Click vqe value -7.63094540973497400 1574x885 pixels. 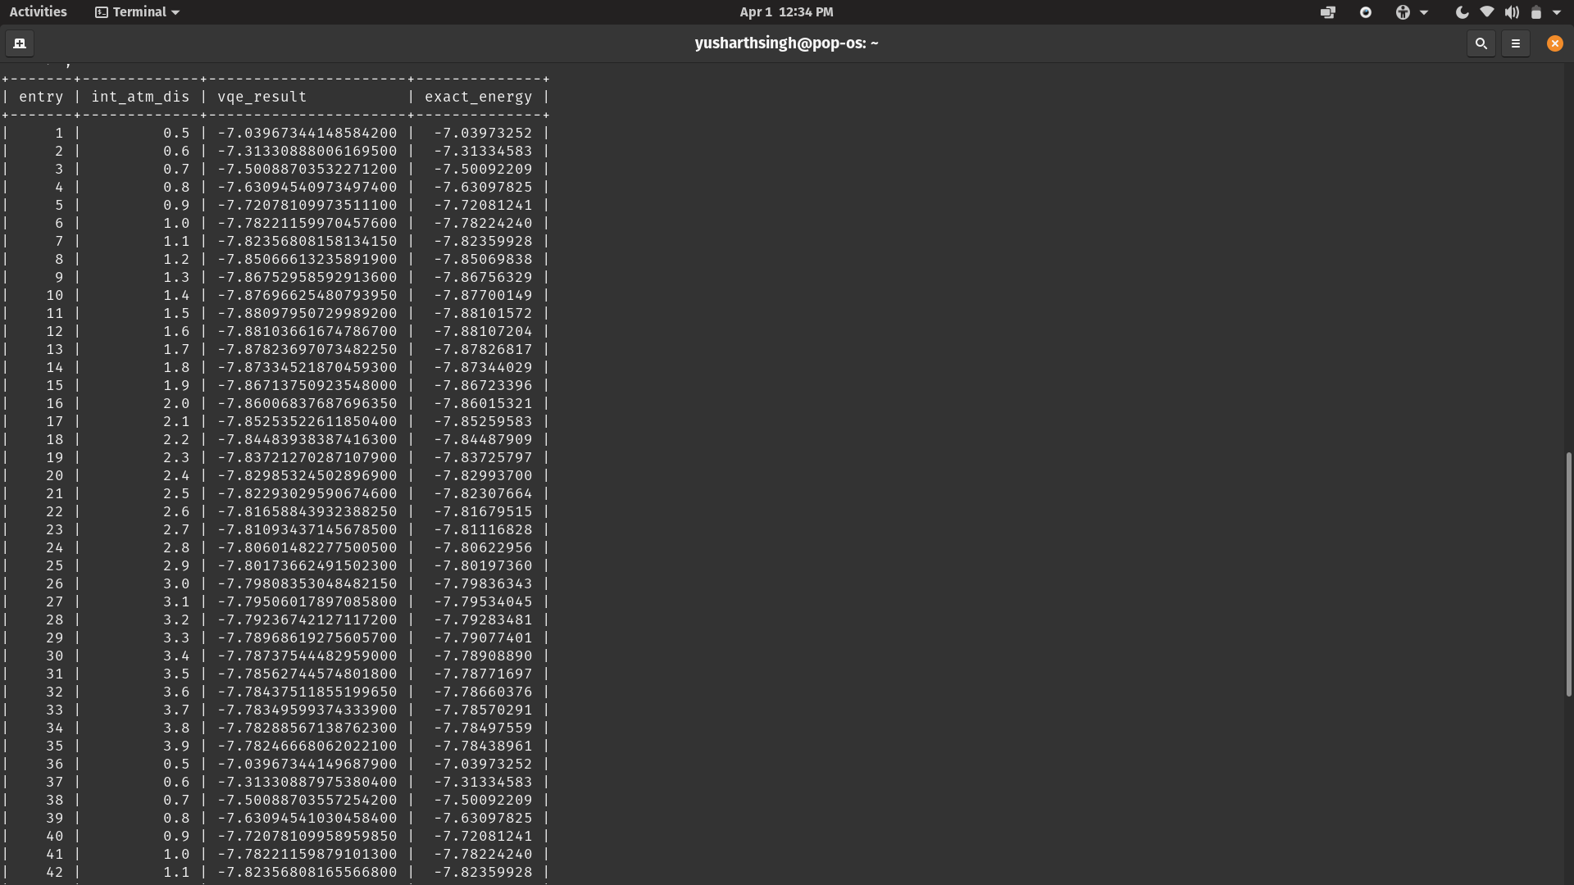click(x=307, y=187)
